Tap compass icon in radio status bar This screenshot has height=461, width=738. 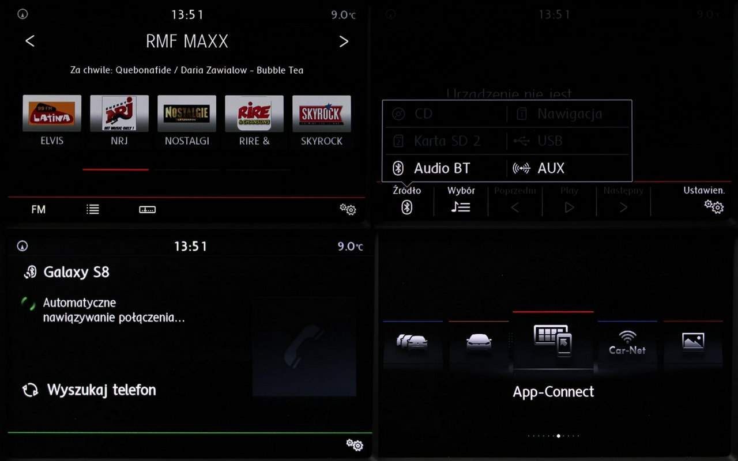click(23, 14)
